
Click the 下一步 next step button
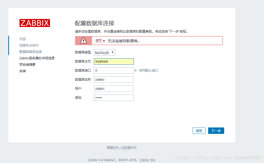tap(216, 131)
